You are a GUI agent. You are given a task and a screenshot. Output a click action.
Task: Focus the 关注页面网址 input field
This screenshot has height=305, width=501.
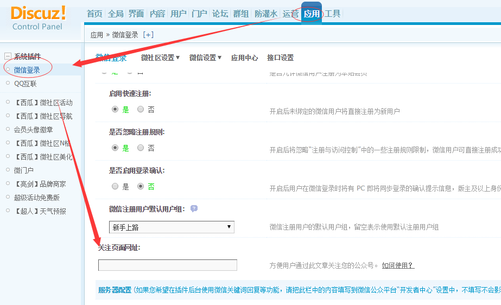(167, 265)
